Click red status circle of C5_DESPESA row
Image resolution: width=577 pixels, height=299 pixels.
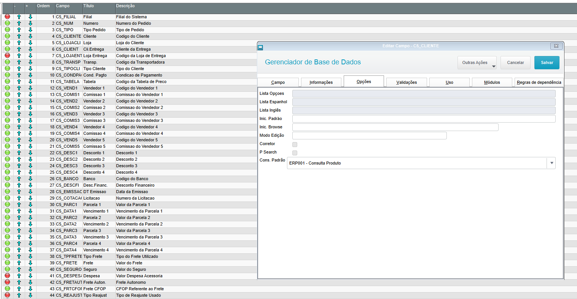[x=7, y=276]
